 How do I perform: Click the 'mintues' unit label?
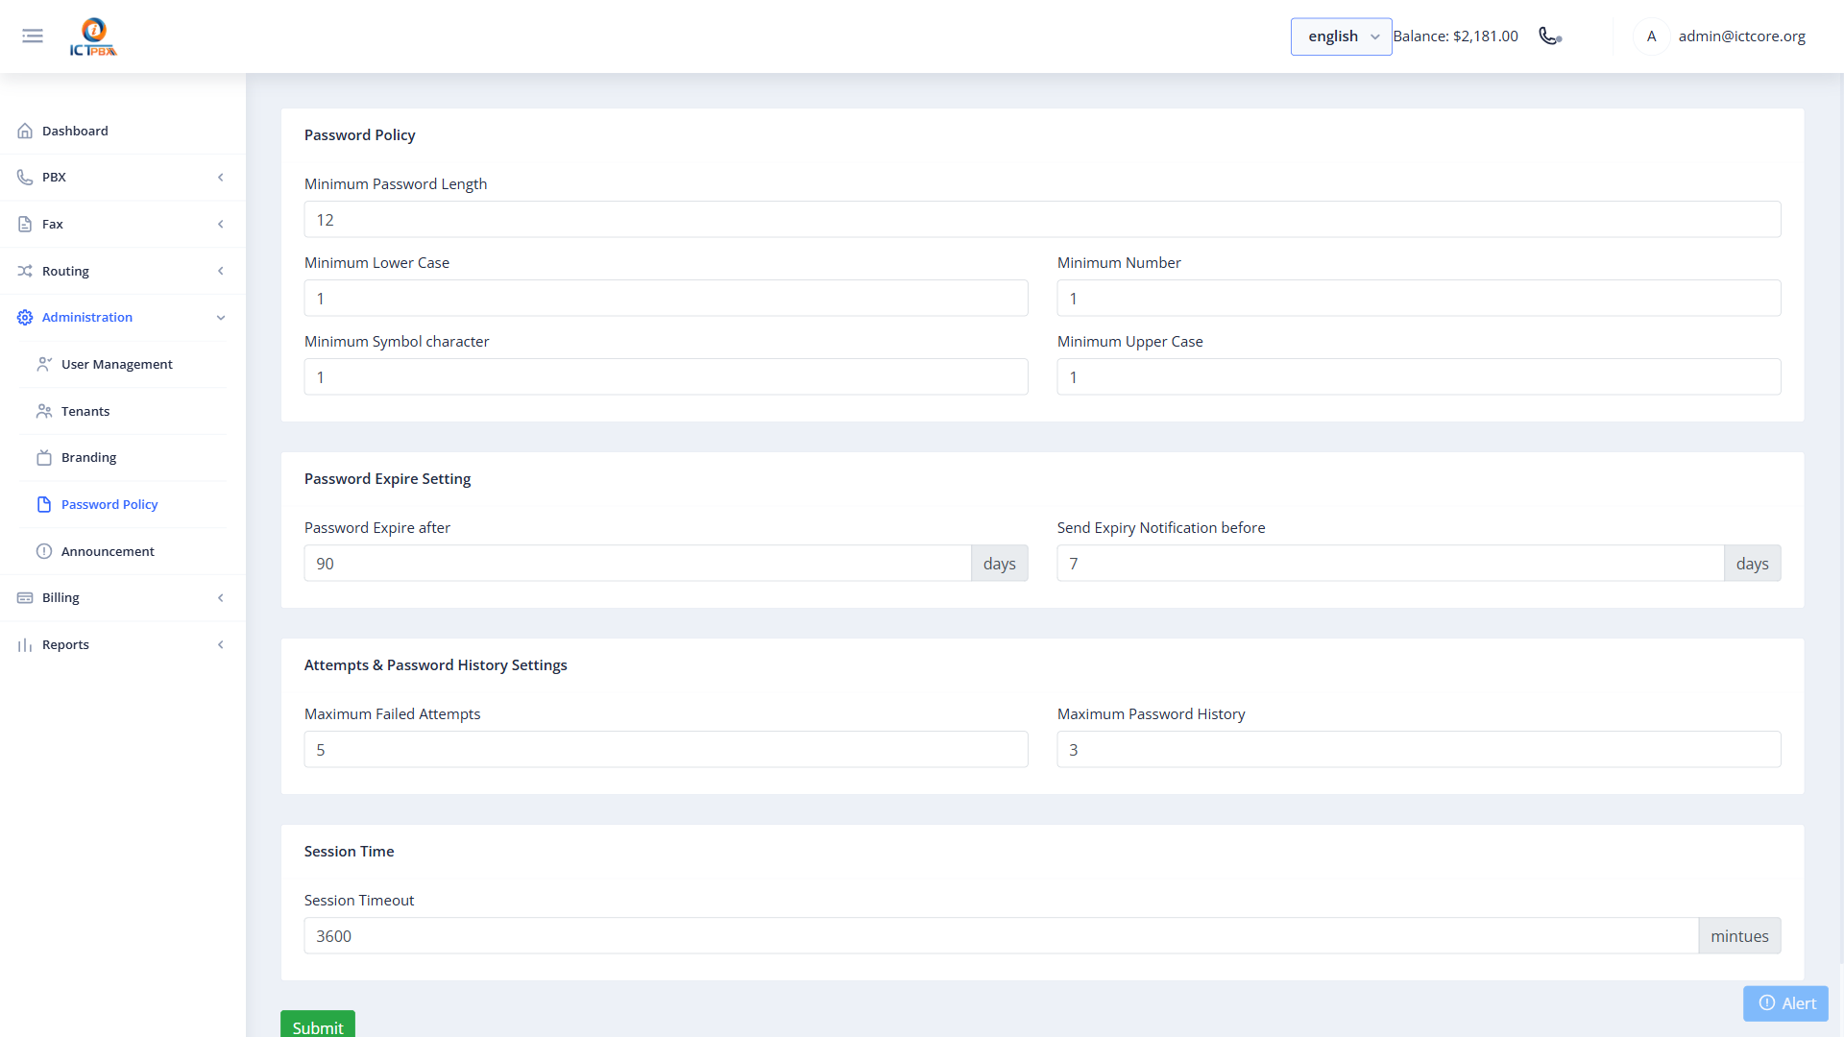click(1739, 936)
